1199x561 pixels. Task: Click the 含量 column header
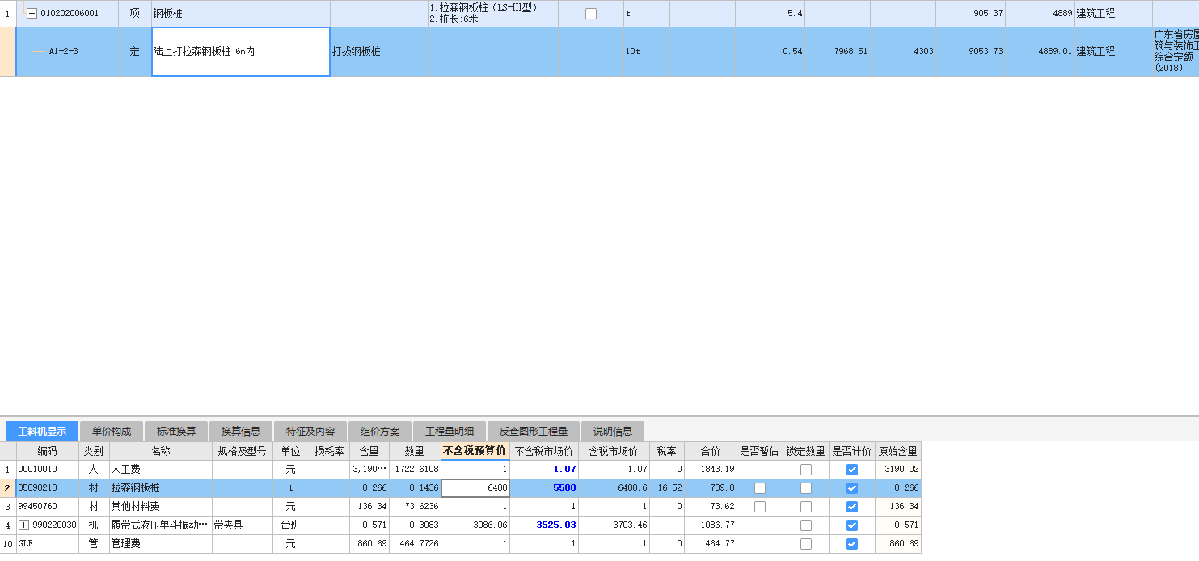tap(369, 451)
